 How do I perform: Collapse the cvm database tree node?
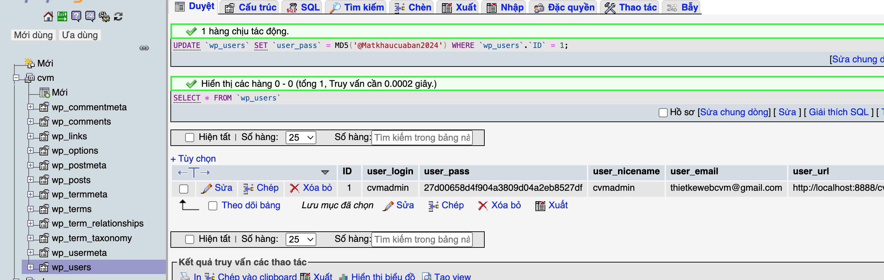[16, 78]
